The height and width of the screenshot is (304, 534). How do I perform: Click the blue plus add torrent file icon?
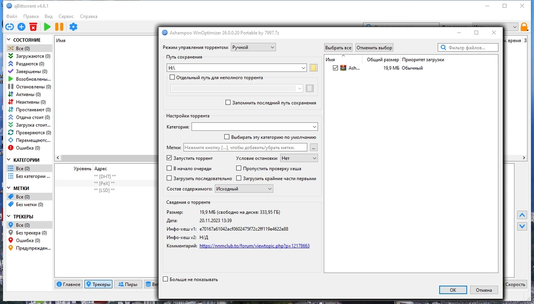[21, 27]
